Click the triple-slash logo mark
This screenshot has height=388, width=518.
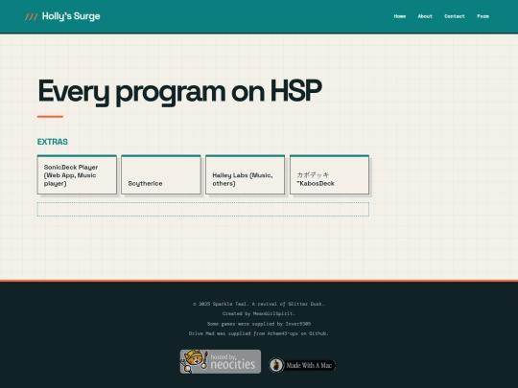pos(31,17)
